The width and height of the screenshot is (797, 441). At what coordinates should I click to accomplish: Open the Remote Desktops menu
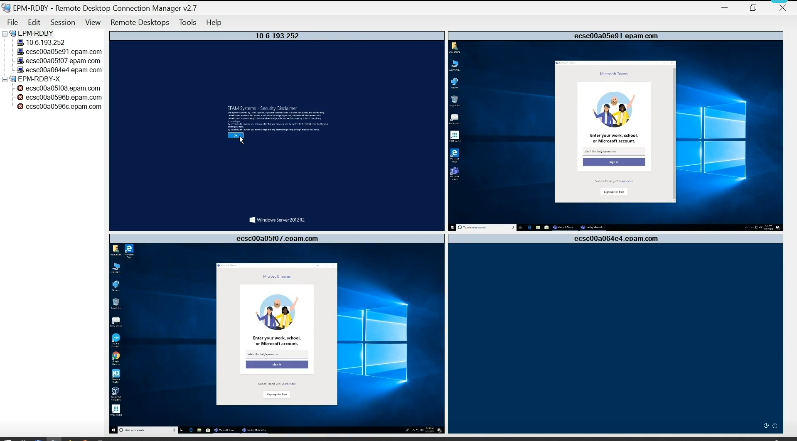(140, 22)
